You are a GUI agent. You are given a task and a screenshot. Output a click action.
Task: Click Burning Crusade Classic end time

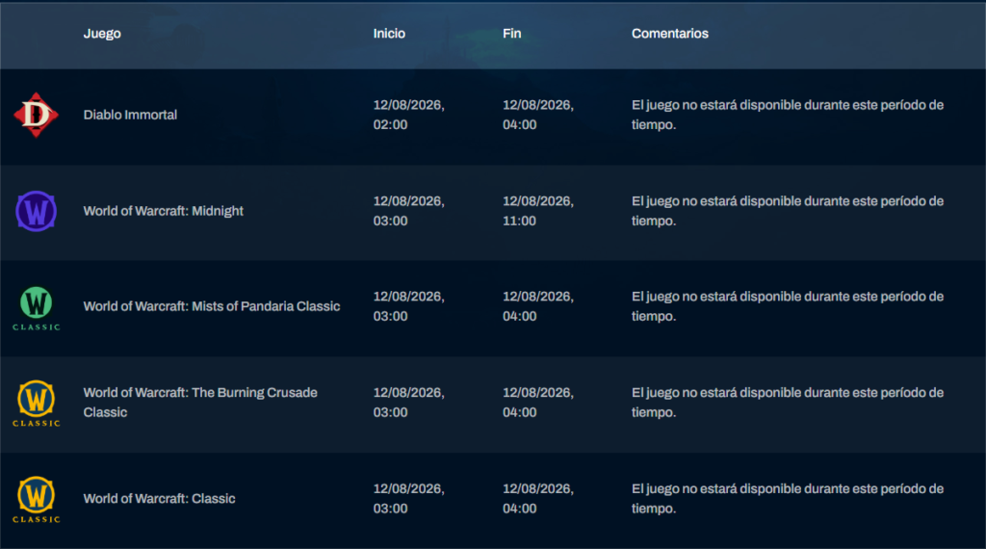538,403
